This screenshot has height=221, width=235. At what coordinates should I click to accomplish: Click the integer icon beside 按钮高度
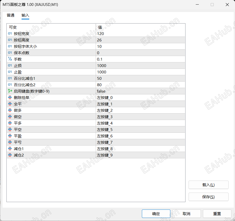(10, 40)
